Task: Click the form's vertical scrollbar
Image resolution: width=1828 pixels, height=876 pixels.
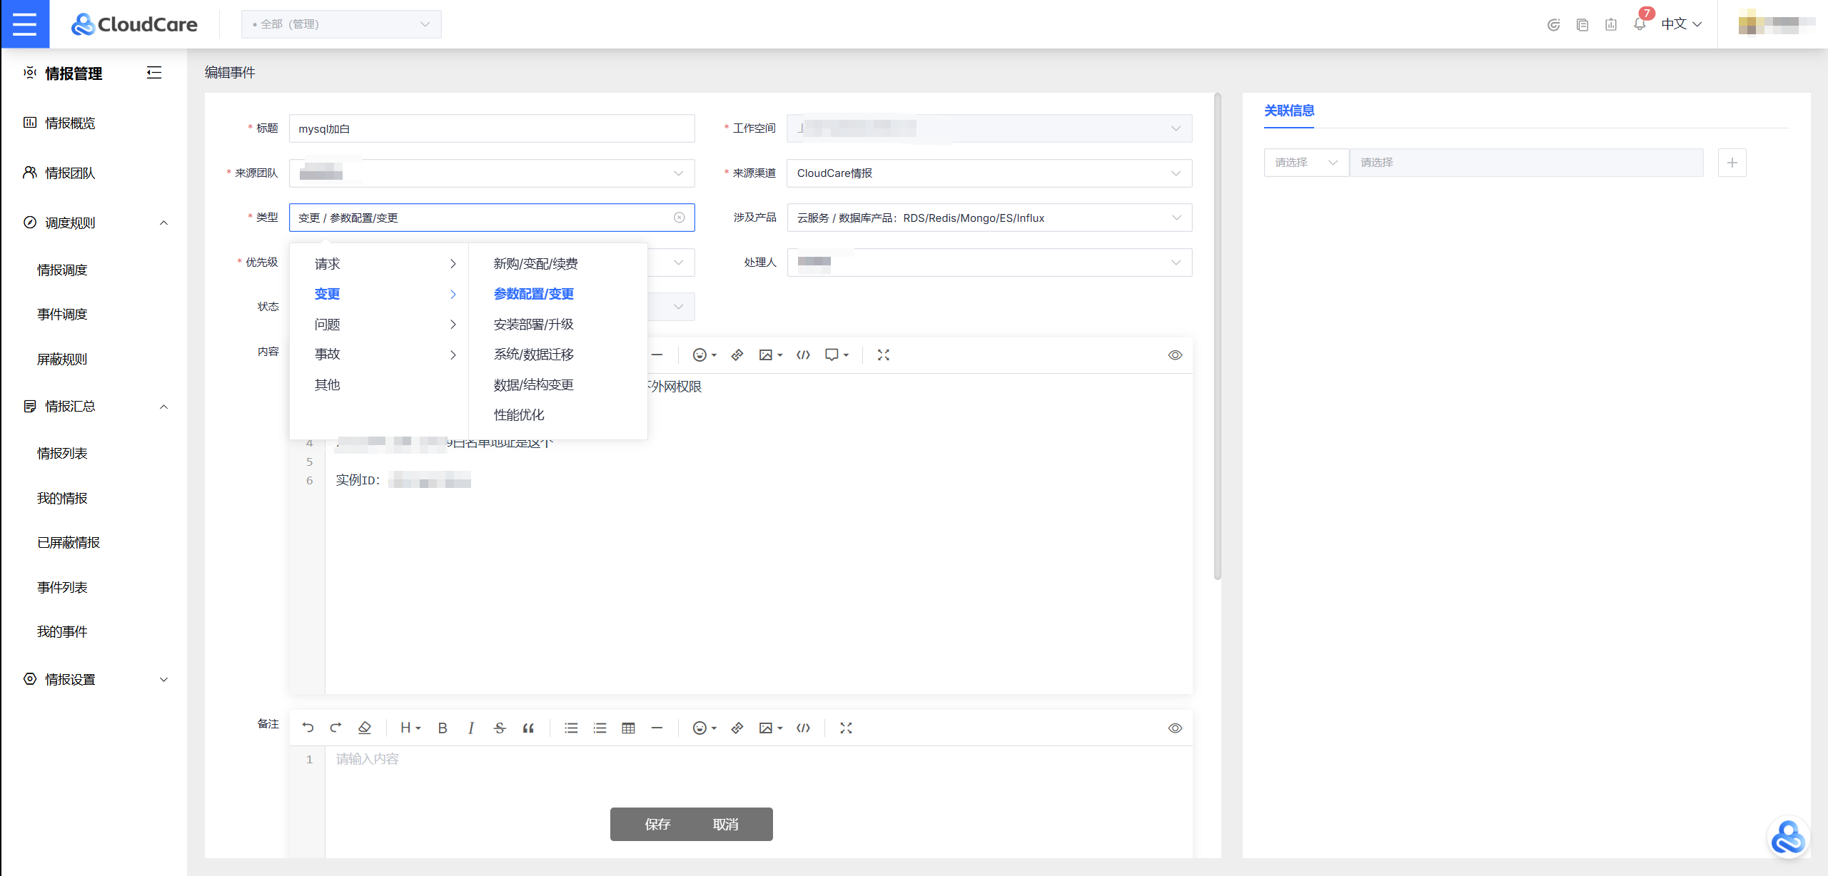Action: [x=1218, y=335]
